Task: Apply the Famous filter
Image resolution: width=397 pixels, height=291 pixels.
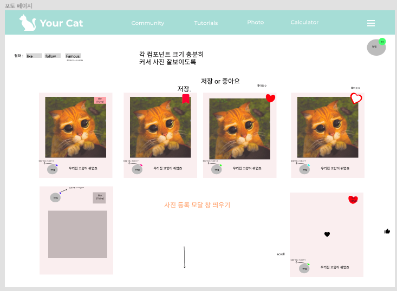Action: [x=73, y=56]
